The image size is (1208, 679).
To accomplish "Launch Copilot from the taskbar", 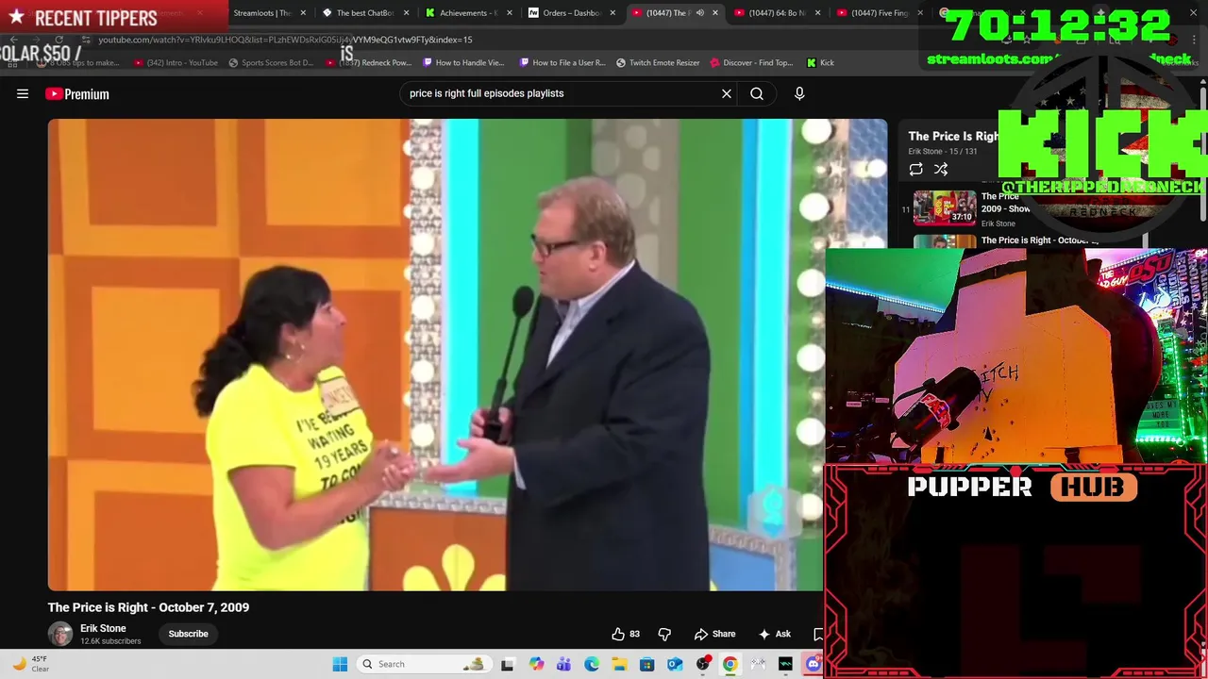I will [536, 664].
